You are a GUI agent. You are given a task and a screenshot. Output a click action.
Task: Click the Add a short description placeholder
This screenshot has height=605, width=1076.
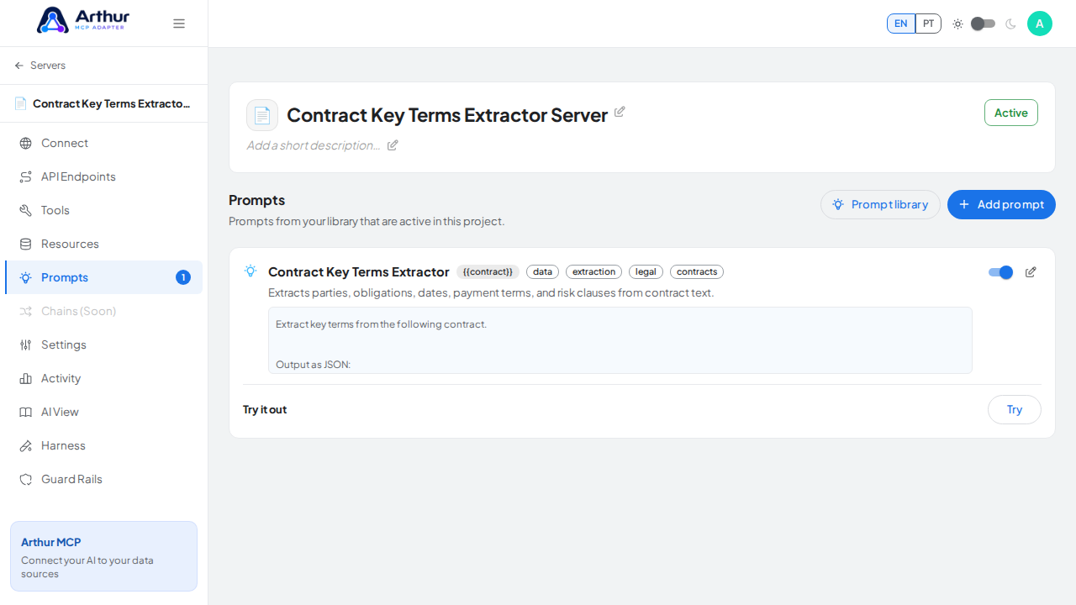314,145
